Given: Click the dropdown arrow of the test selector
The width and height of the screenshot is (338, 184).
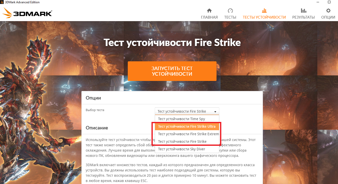Looking at the screenshot, I should point(215,112).
